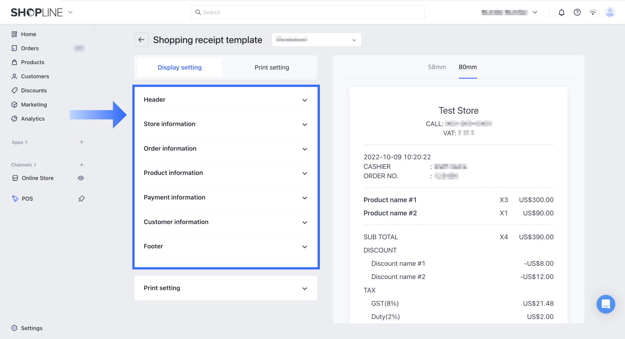Preview Online Store via eye icon
Image resolution: width=625 pixels, height=339 pixels.
pyautogui.click(x=81, y=178)
